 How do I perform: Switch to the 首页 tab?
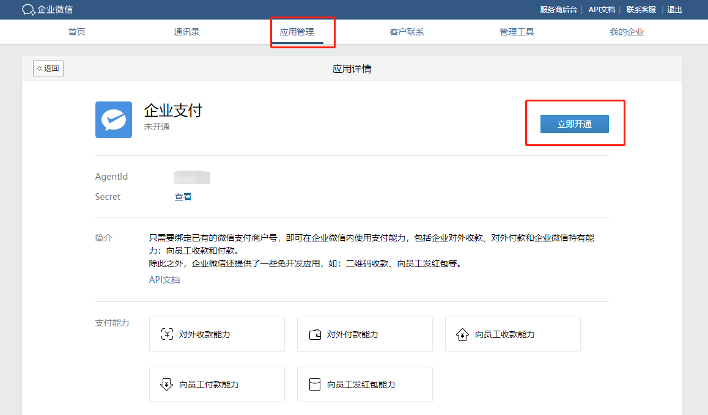point(76,32)
